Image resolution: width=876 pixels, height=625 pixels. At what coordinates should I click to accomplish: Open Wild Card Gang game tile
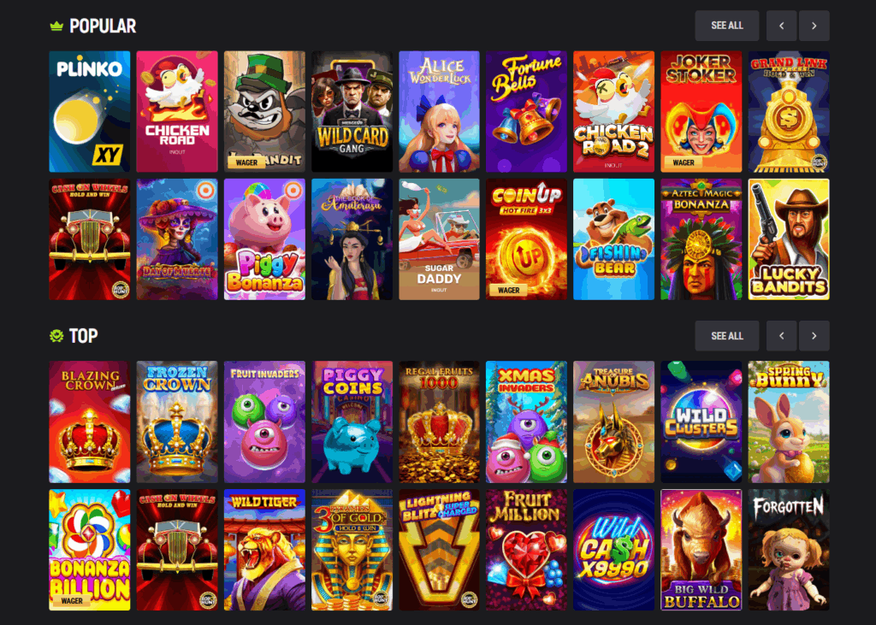coord(352,112)
